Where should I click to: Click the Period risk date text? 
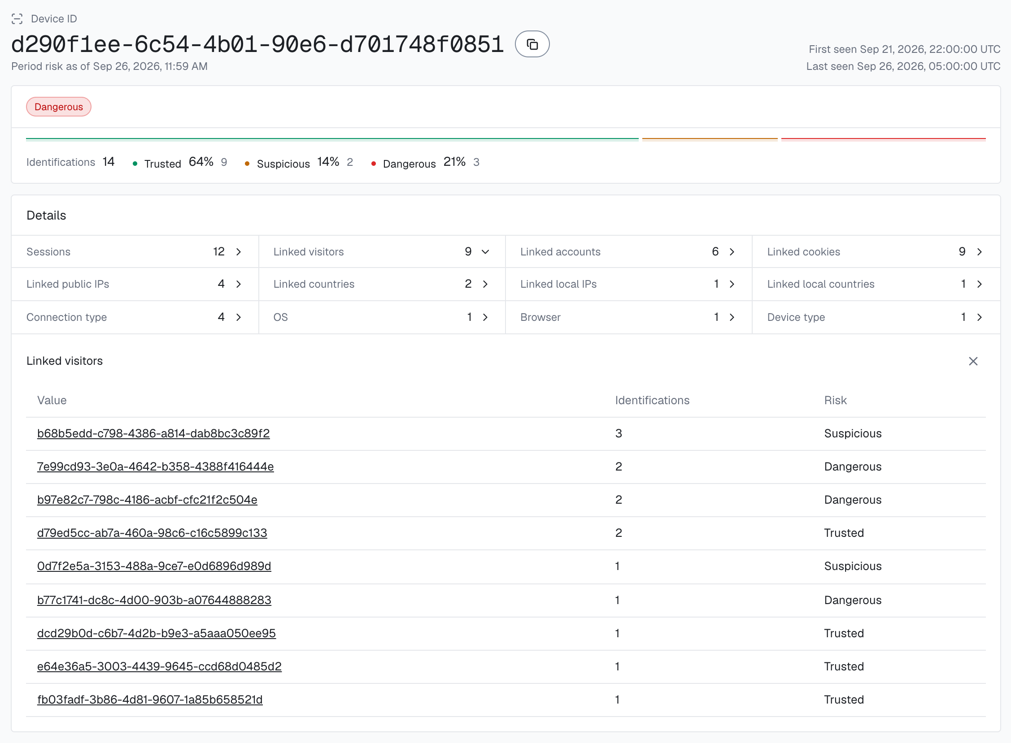tap(109, 66)
